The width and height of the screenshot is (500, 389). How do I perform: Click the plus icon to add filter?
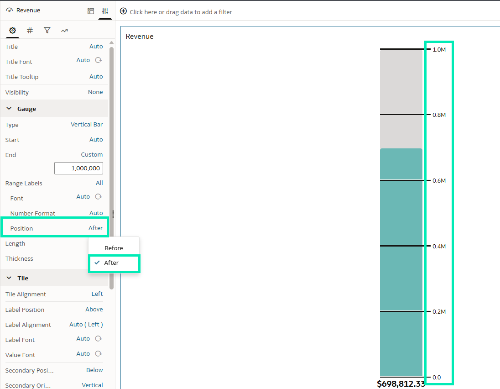123,11
